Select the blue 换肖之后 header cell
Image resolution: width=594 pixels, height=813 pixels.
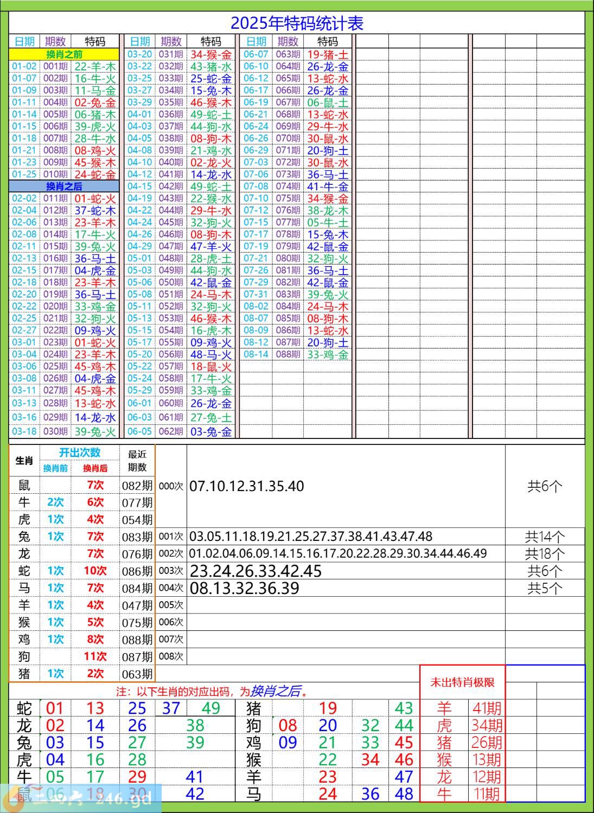click(x=64, y=186)
